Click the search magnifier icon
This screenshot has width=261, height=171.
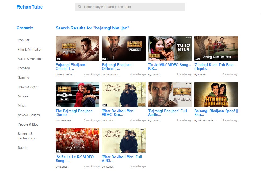click(80, 7)
